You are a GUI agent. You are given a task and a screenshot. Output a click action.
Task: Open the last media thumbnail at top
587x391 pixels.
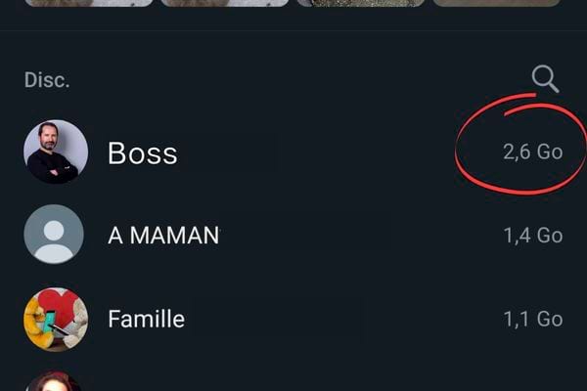point(496,3)
